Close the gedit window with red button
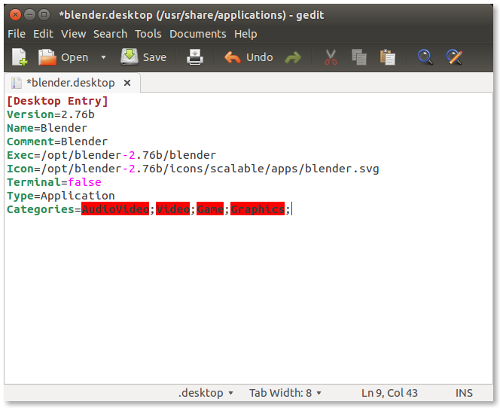 [15, 14]
